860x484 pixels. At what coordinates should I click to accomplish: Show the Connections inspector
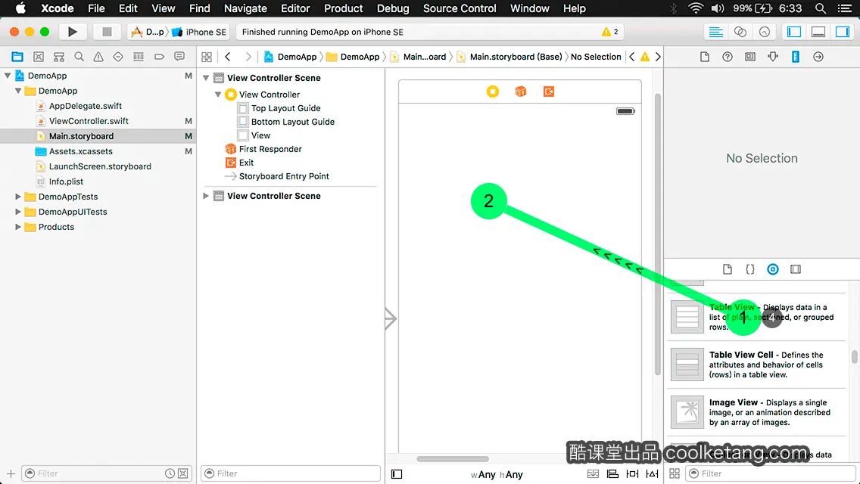click(x=818, y=57)
